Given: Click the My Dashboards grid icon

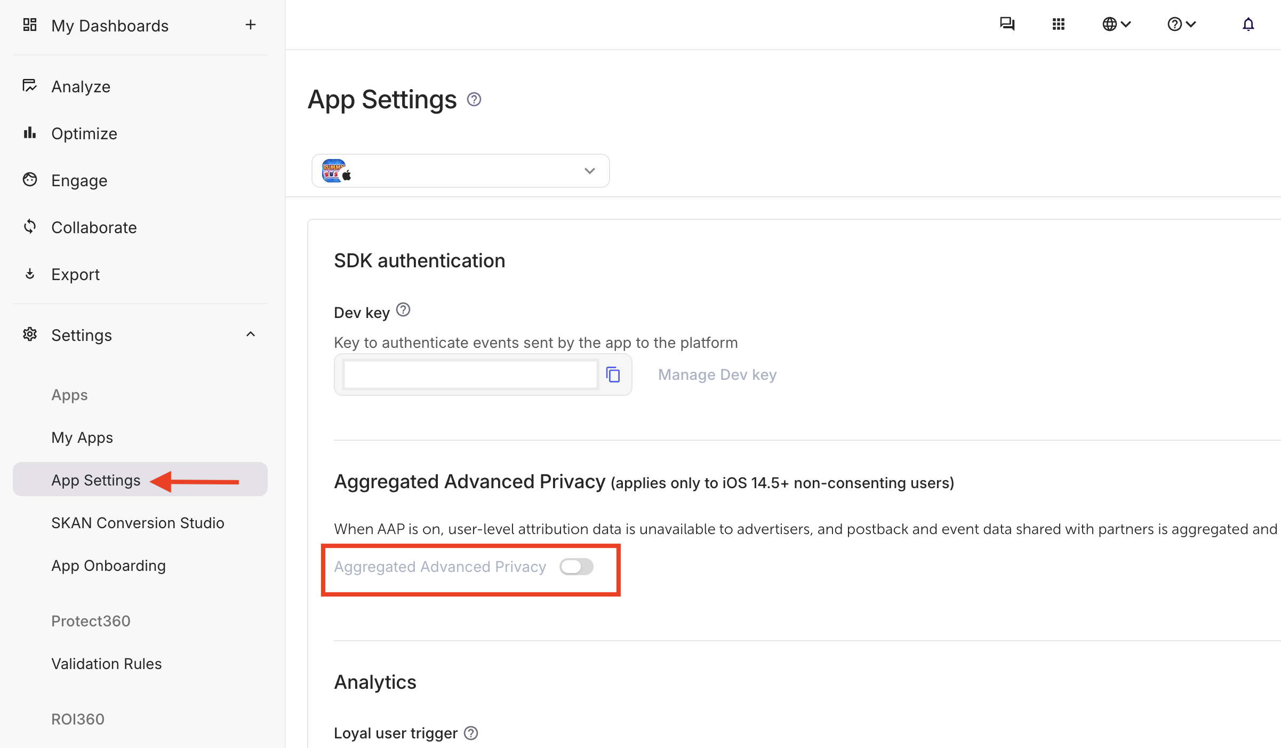Looking at the screenshot, I should [30, 25].
